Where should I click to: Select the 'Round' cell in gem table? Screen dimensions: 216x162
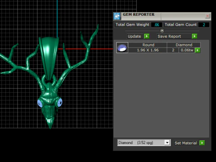tap(148, 45)
